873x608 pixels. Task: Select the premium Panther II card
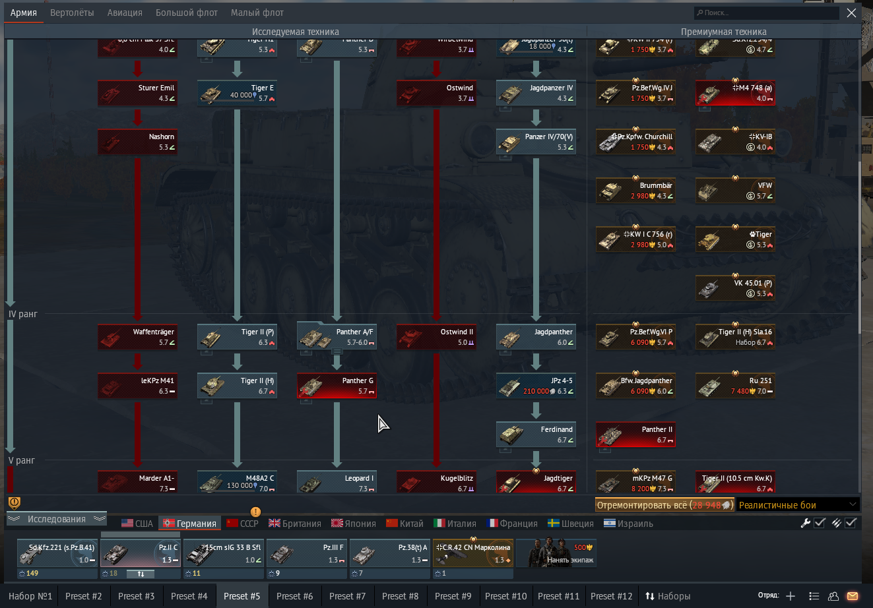tap(635, 435)
